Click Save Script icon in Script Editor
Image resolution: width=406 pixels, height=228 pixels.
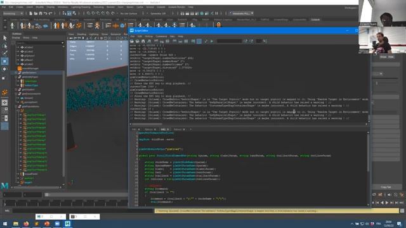point(143,41)
